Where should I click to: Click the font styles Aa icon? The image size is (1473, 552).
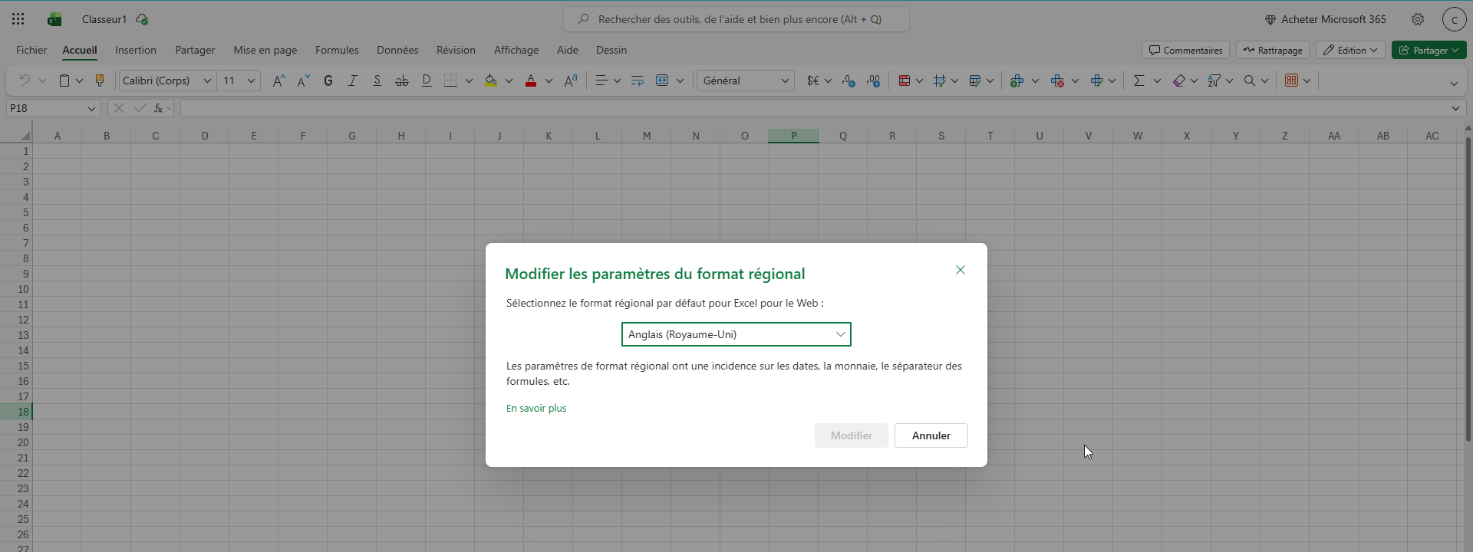(x=571, y=80)
